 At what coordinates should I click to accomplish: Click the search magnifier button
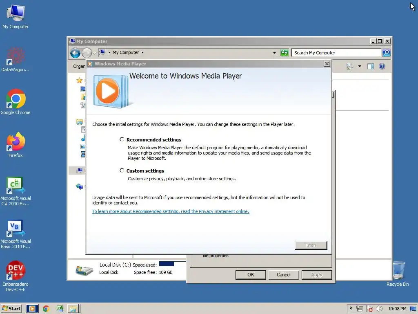pos(386,53)
